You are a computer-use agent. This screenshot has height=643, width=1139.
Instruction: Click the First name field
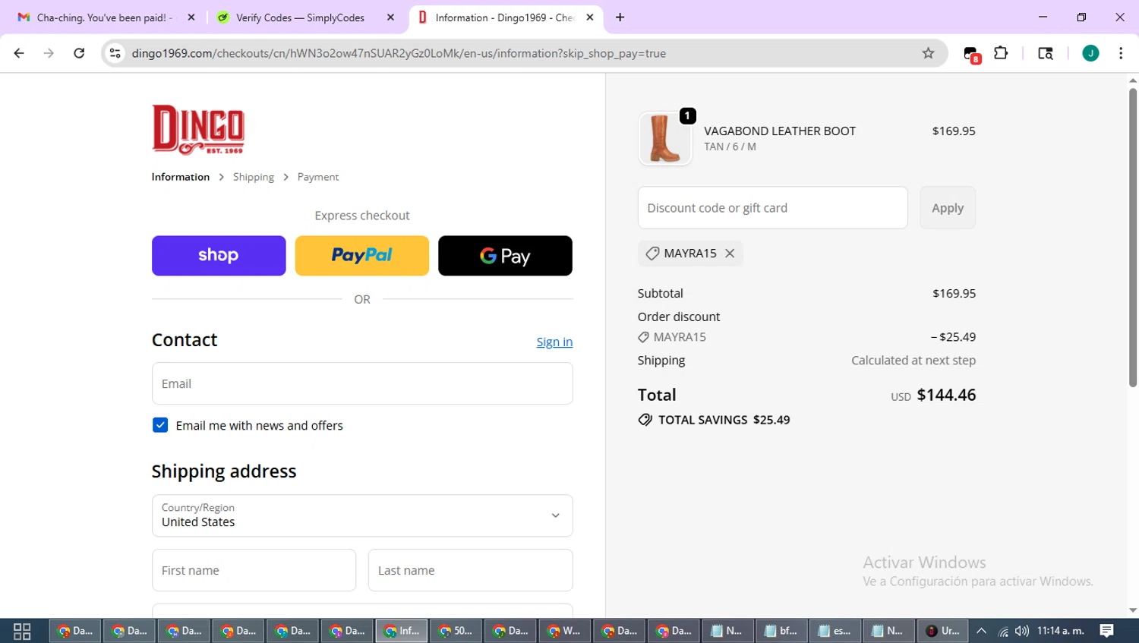(254, 570)
